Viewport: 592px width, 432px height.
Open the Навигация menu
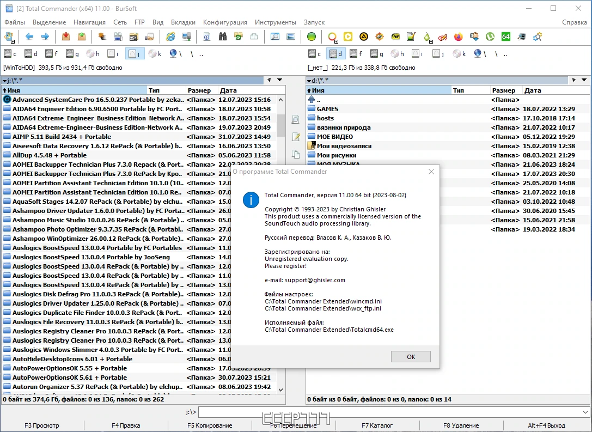pos(89,22)
